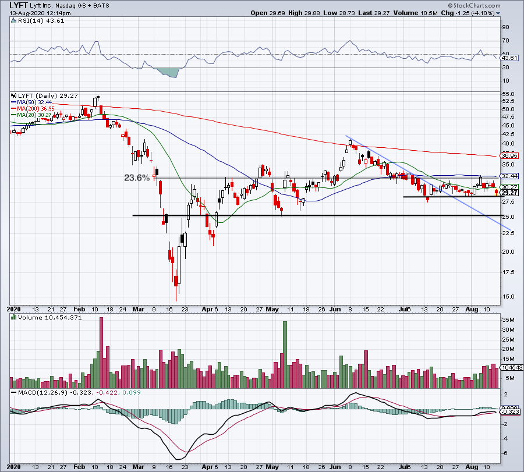Click the yellow-highlighted latest candlestick
Screen dimensions: 524x472
[x=496, y=192]
